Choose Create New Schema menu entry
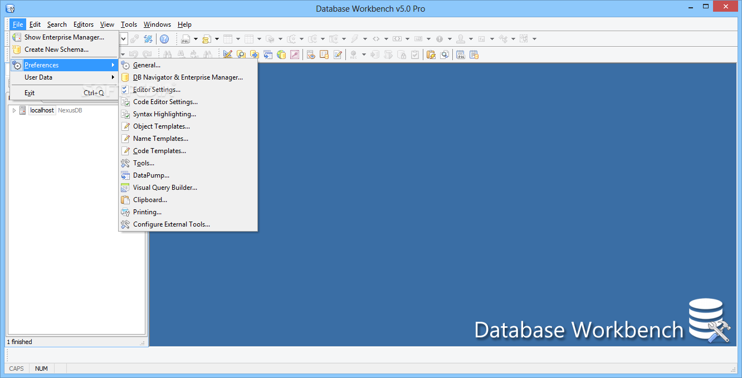 pos(64,50)
